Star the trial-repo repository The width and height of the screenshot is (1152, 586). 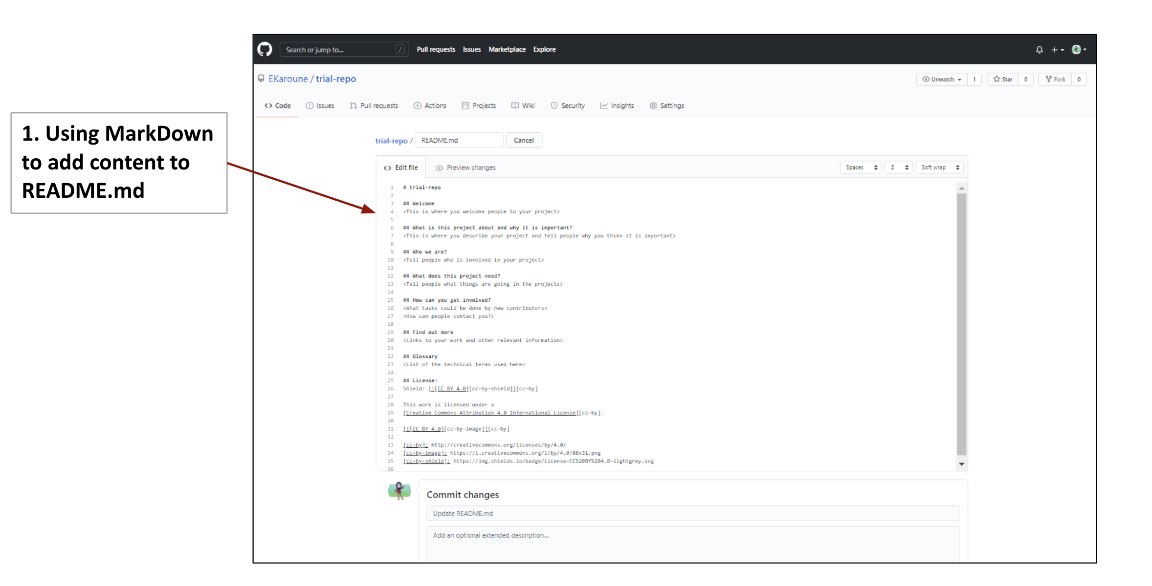pos(1003,79)
